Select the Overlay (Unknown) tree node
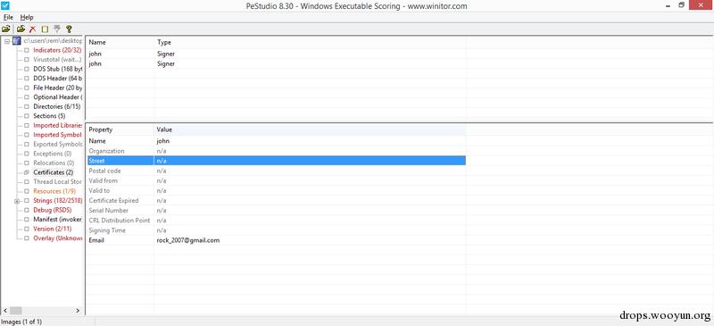The image size is (714, 326). (x=57, y=238)
